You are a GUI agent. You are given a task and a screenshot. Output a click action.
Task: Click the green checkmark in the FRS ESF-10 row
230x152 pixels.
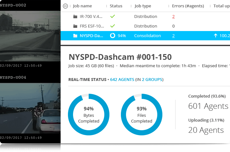tap(113, 26)
